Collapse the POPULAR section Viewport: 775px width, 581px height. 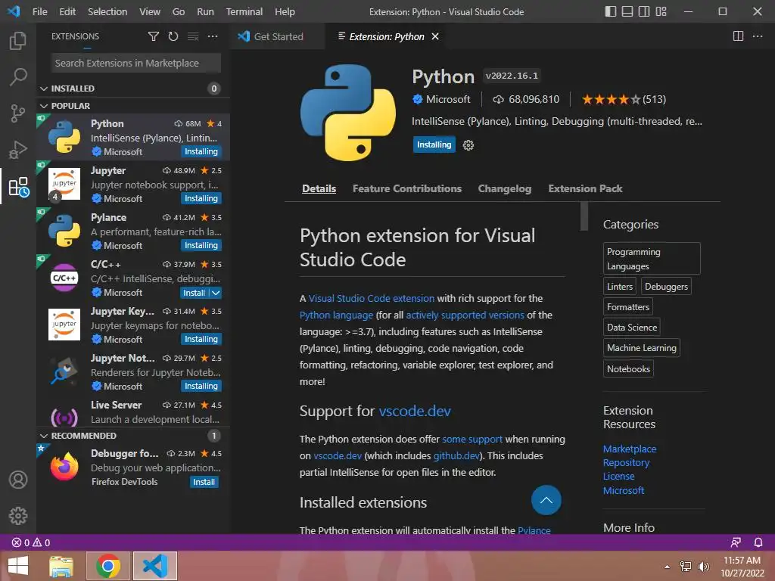pyautogui.click(x=43, y=106)
